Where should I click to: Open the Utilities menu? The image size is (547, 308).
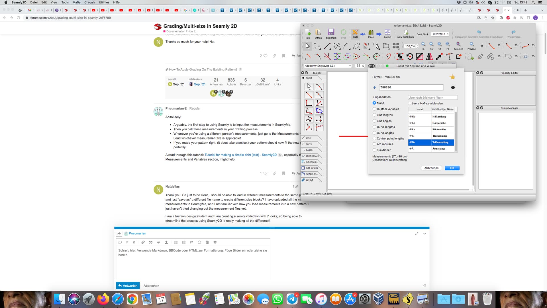pyautogui.click(x=104, y=2)
